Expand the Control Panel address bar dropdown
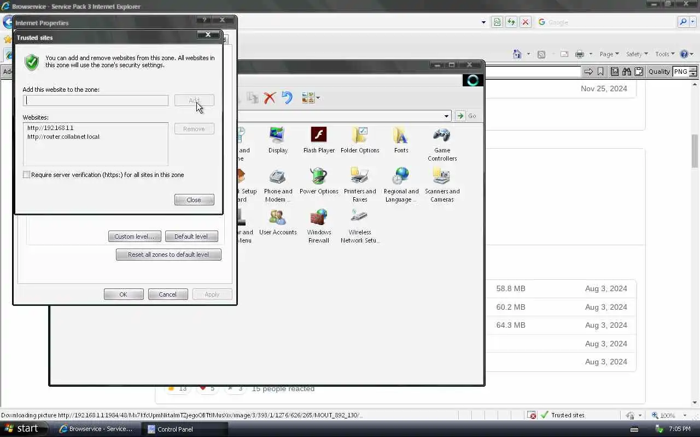Screen dimensions: 700x437 coord(446,116)
